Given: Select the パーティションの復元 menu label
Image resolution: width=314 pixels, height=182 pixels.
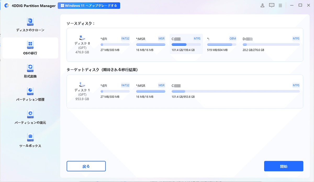Looking at the screenshot, I should [30, 123].
